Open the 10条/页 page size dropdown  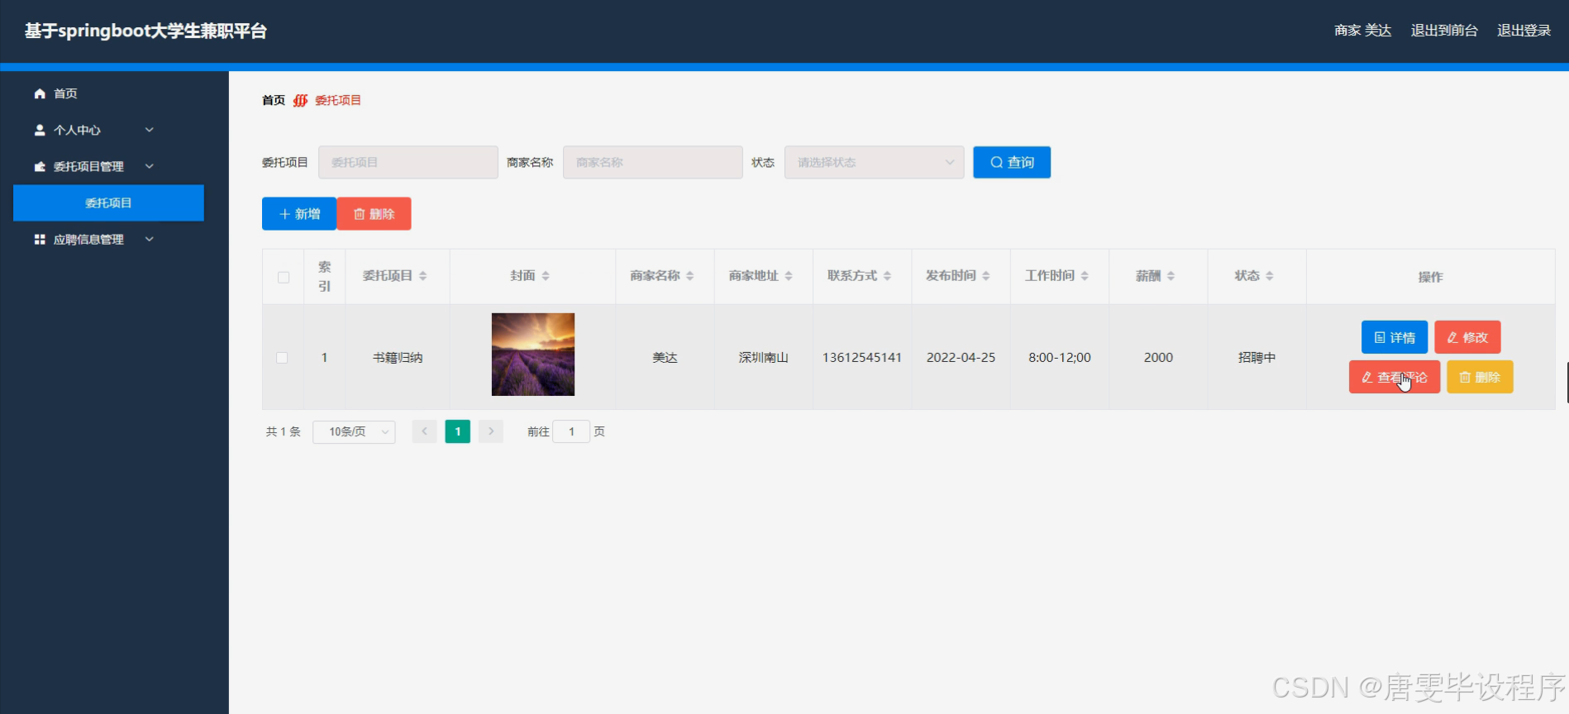point(354,431)
